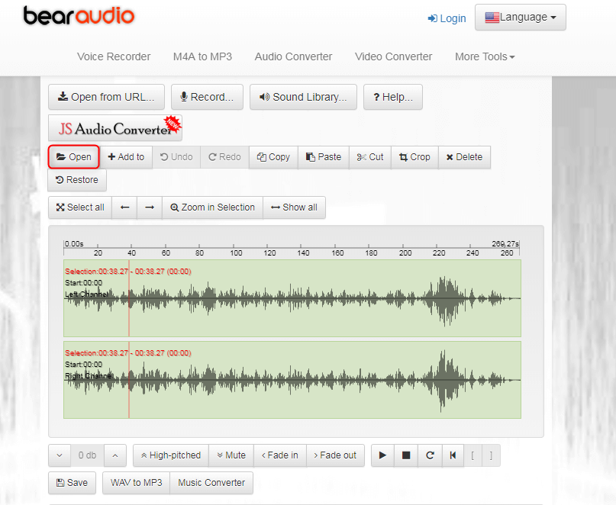Screen dimensions: 616x505
Task: Redo the last edit
Action: click(x=224, y=157)
